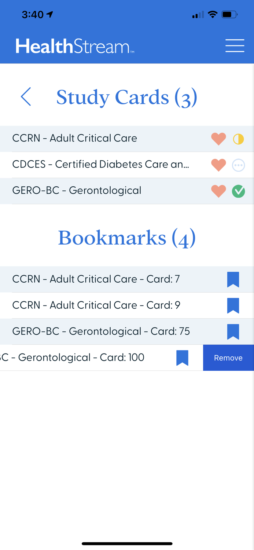Image resolution: width=254 pixels, height=550 pixels.
Task: Open the Study Cards section header
Action: pyautogui.click(x=127, y=97)
